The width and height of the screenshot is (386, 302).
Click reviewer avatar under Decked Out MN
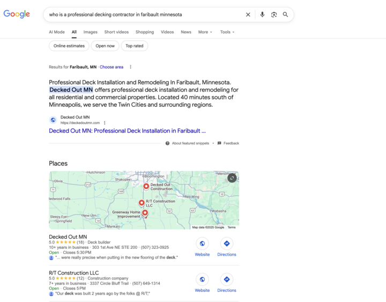pos(51,257)
